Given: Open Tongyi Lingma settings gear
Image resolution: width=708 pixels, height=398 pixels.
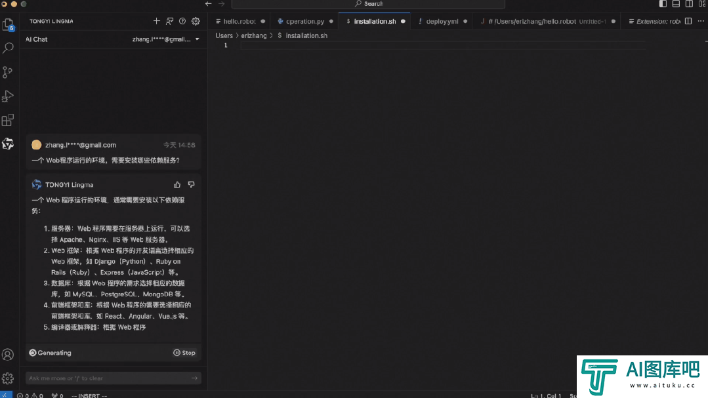Looking at the screenshot, I should tap(196, 21).
